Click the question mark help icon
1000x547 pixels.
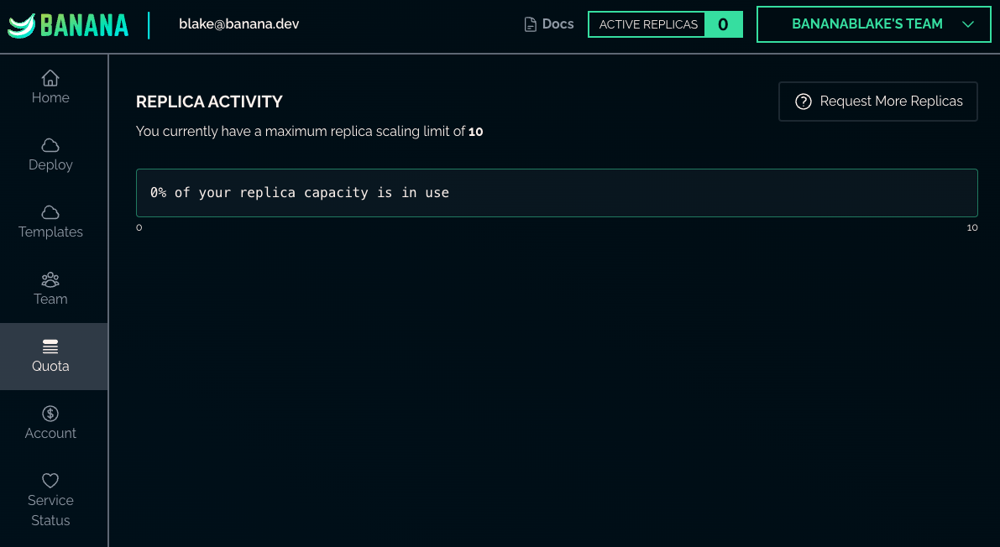coord(804,102)
